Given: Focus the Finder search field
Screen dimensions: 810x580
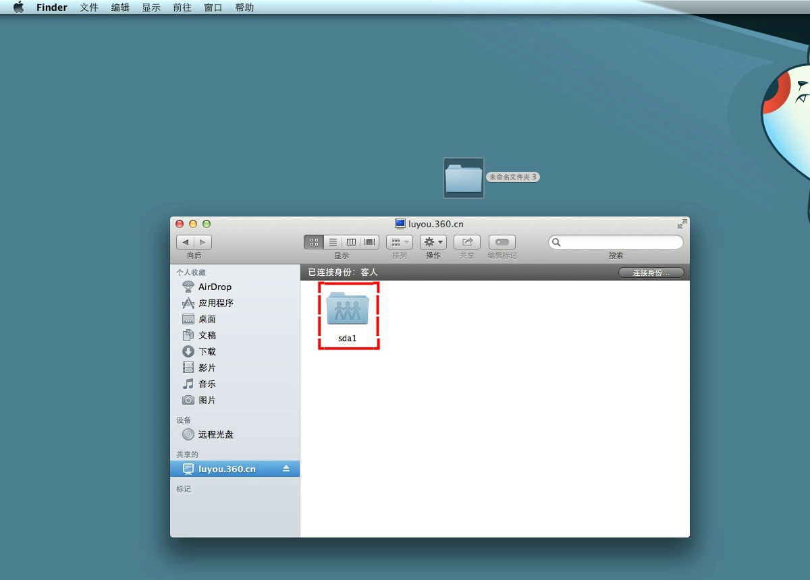Looking at the screenshot, I should 616,242.
